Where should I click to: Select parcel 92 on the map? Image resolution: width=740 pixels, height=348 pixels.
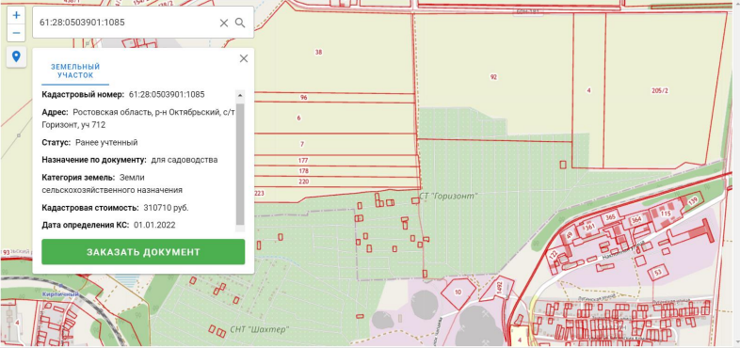click(x=493, y=77)
